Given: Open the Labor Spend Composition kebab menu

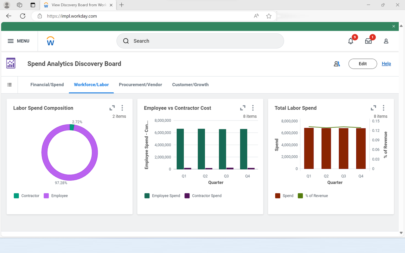Looking at the screenshot, I should [122, 108].
